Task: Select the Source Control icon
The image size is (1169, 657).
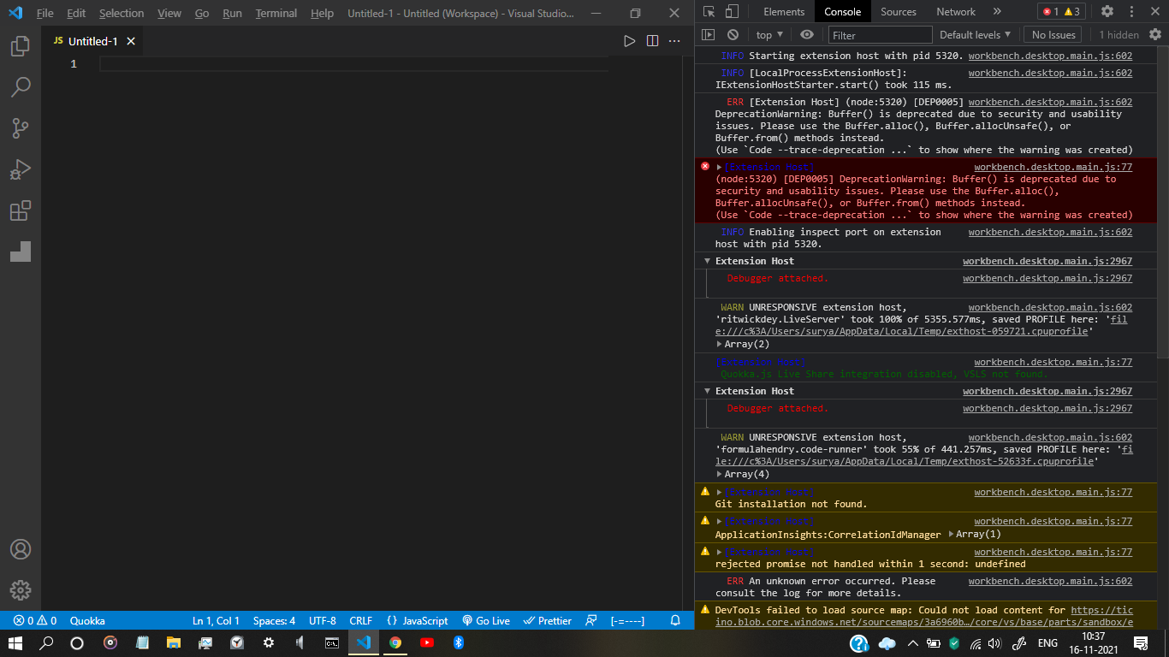Action: [x=21, y=127]
